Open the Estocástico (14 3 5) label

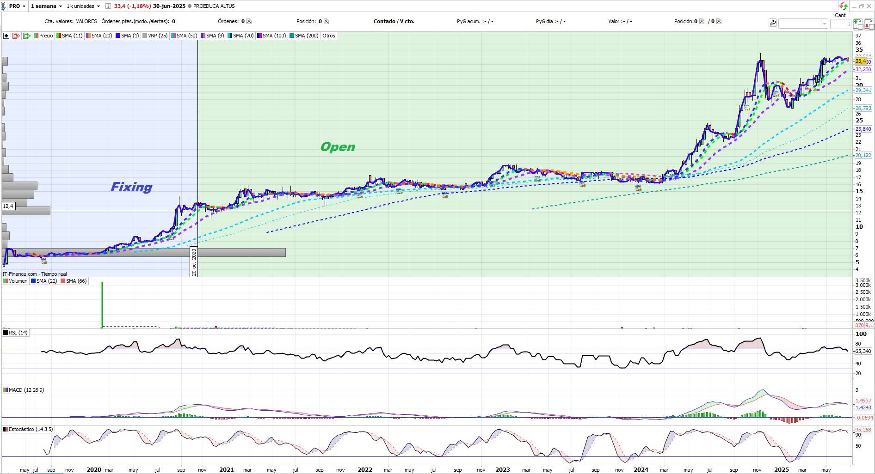(28, 429)
